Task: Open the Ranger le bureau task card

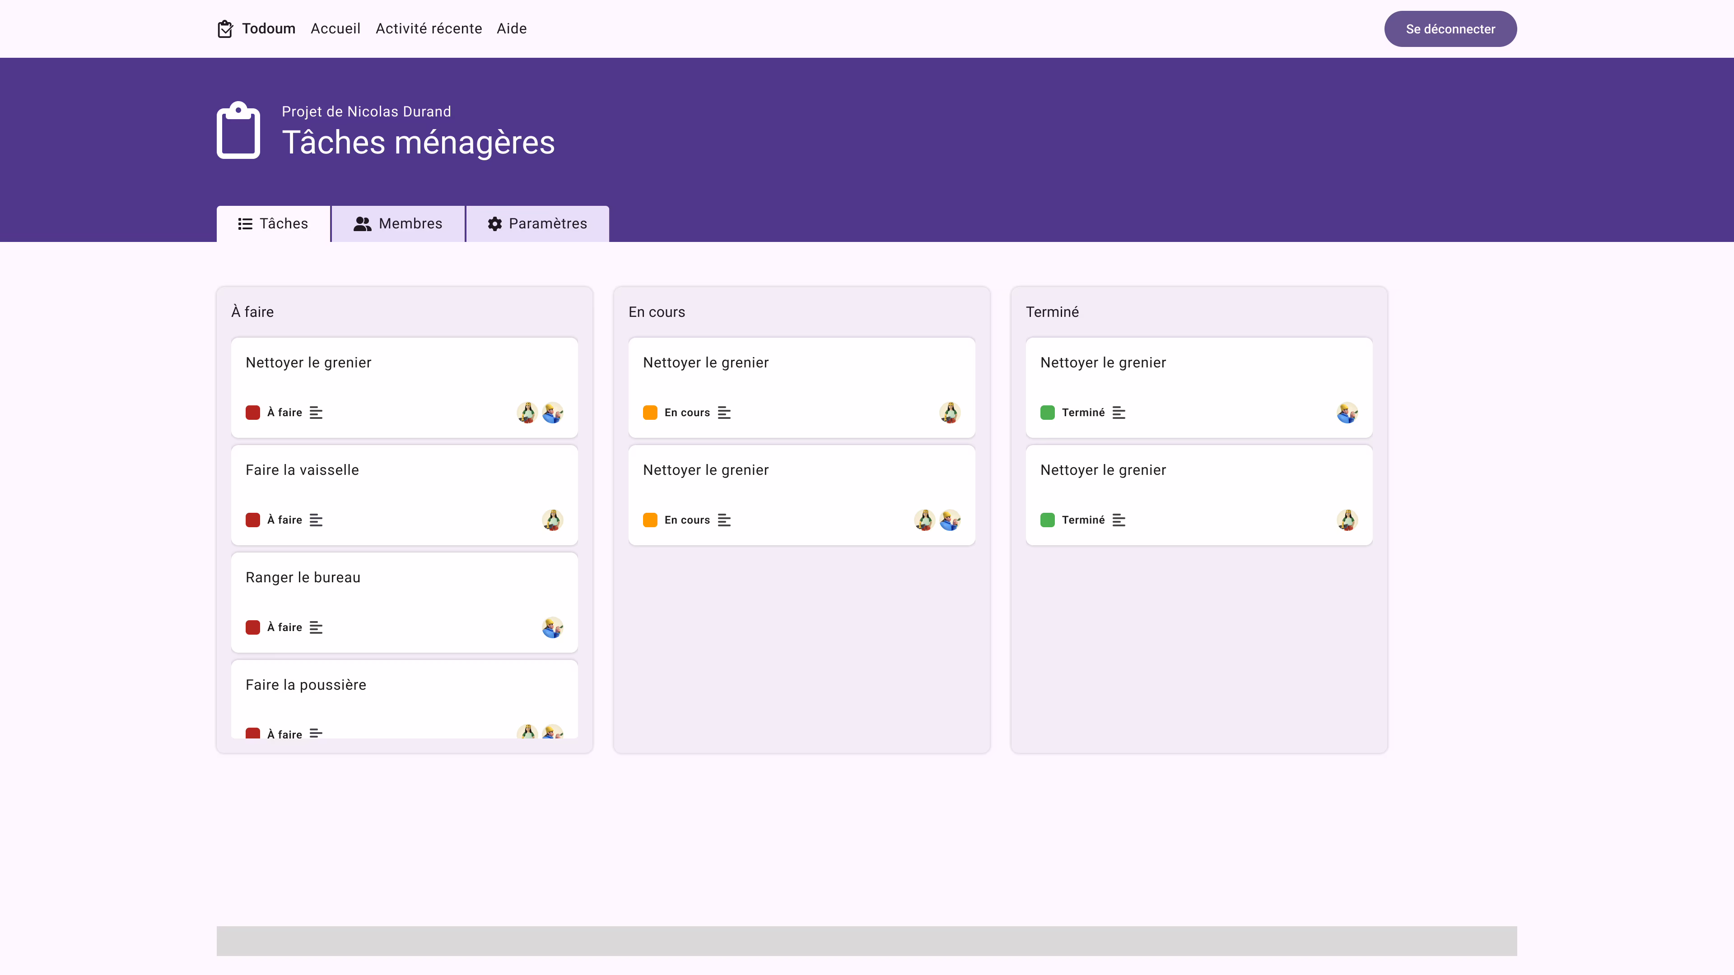Action: click(405, 602)
